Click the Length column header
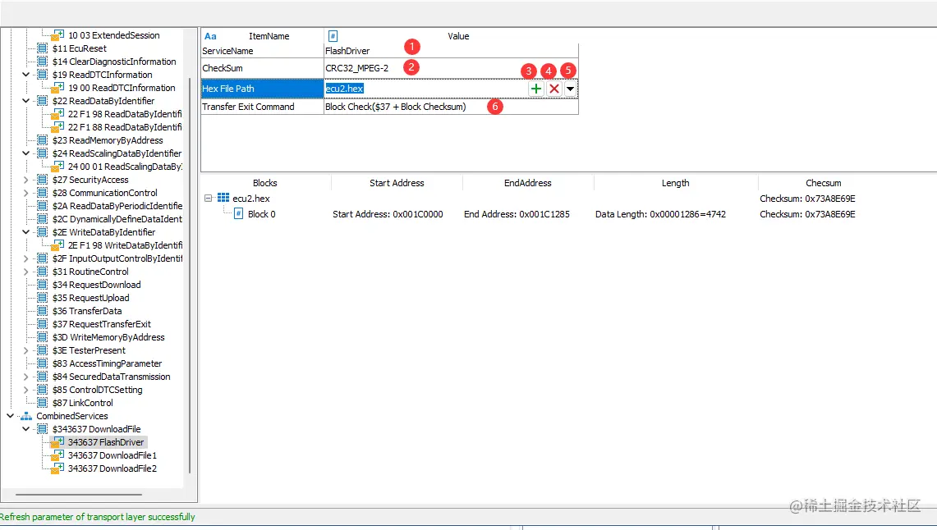 (x=675, y=183)
